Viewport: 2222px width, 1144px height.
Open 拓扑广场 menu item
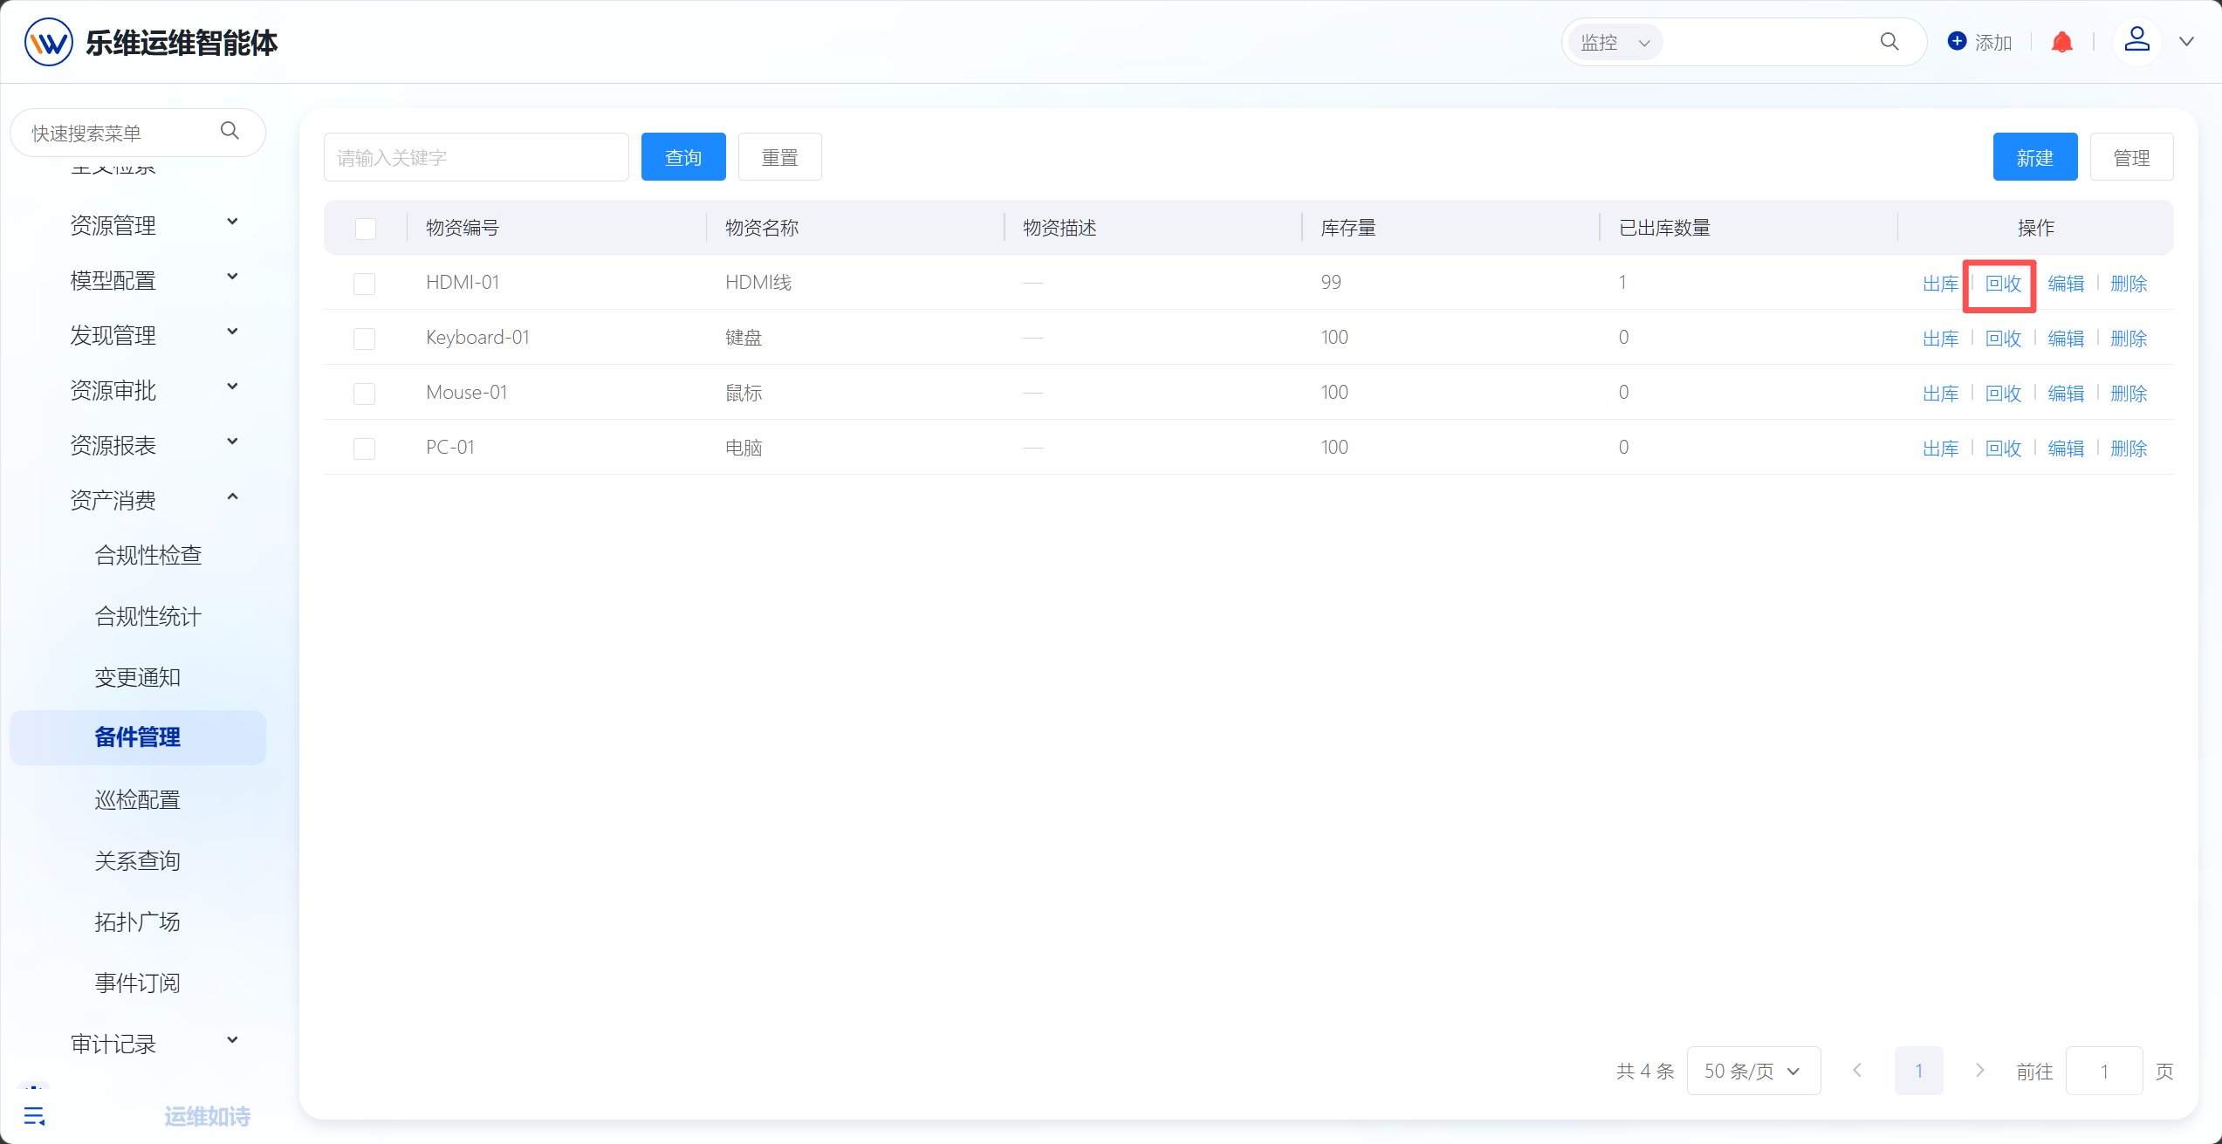point(137,921)
